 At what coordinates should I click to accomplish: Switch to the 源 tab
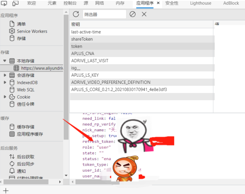tap(86, 3)
